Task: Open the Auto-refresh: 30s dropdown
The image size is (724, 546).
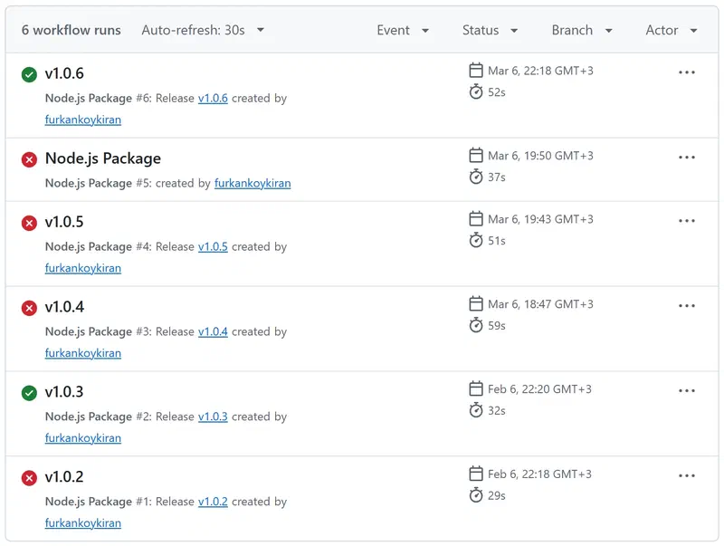Action: [x=203, y=30]
